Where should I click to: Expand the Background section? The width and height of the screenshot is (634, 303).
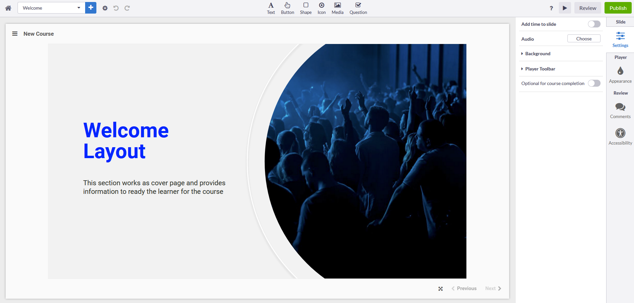tap(561, 54)
